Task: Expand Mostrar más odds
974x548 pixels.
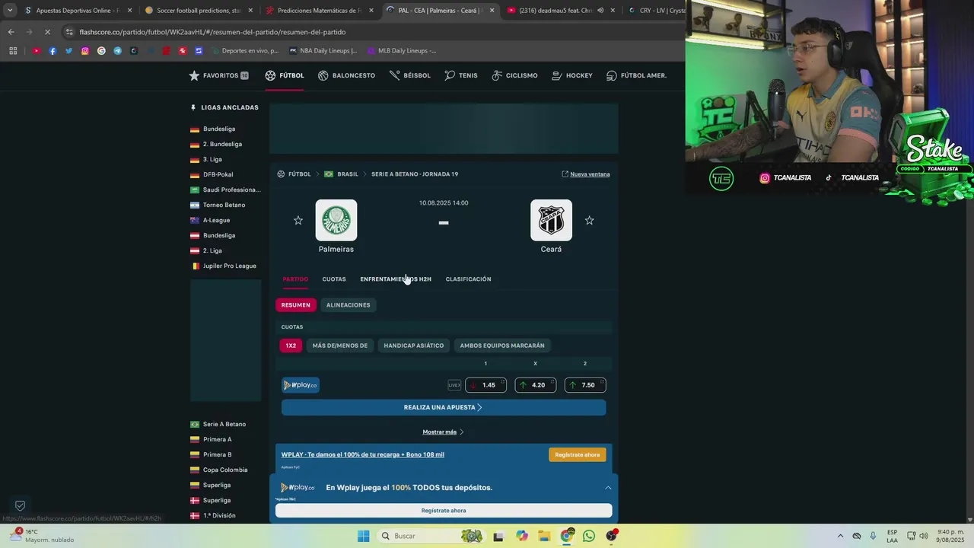Action: tap(444, 432)
